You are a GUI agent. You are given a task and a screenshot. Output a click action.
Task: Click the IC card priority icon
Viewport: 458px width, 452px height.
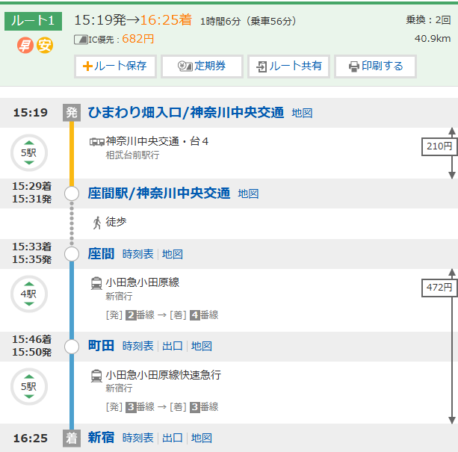tap(81, 40)
